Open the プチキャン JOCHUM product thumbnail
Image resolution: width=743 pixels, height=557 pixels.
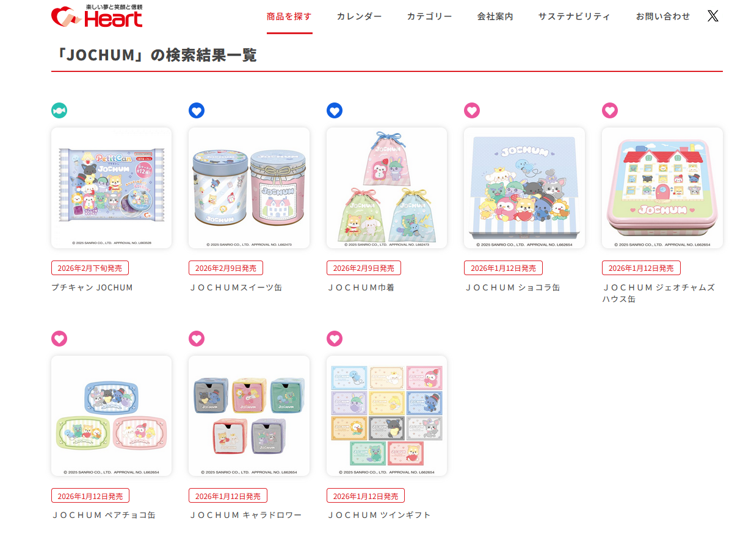(112, 188)
